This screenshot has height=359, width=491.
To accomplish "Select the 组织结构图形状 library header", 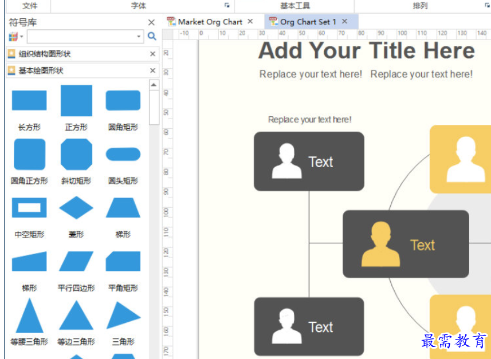I will (83, 54).
